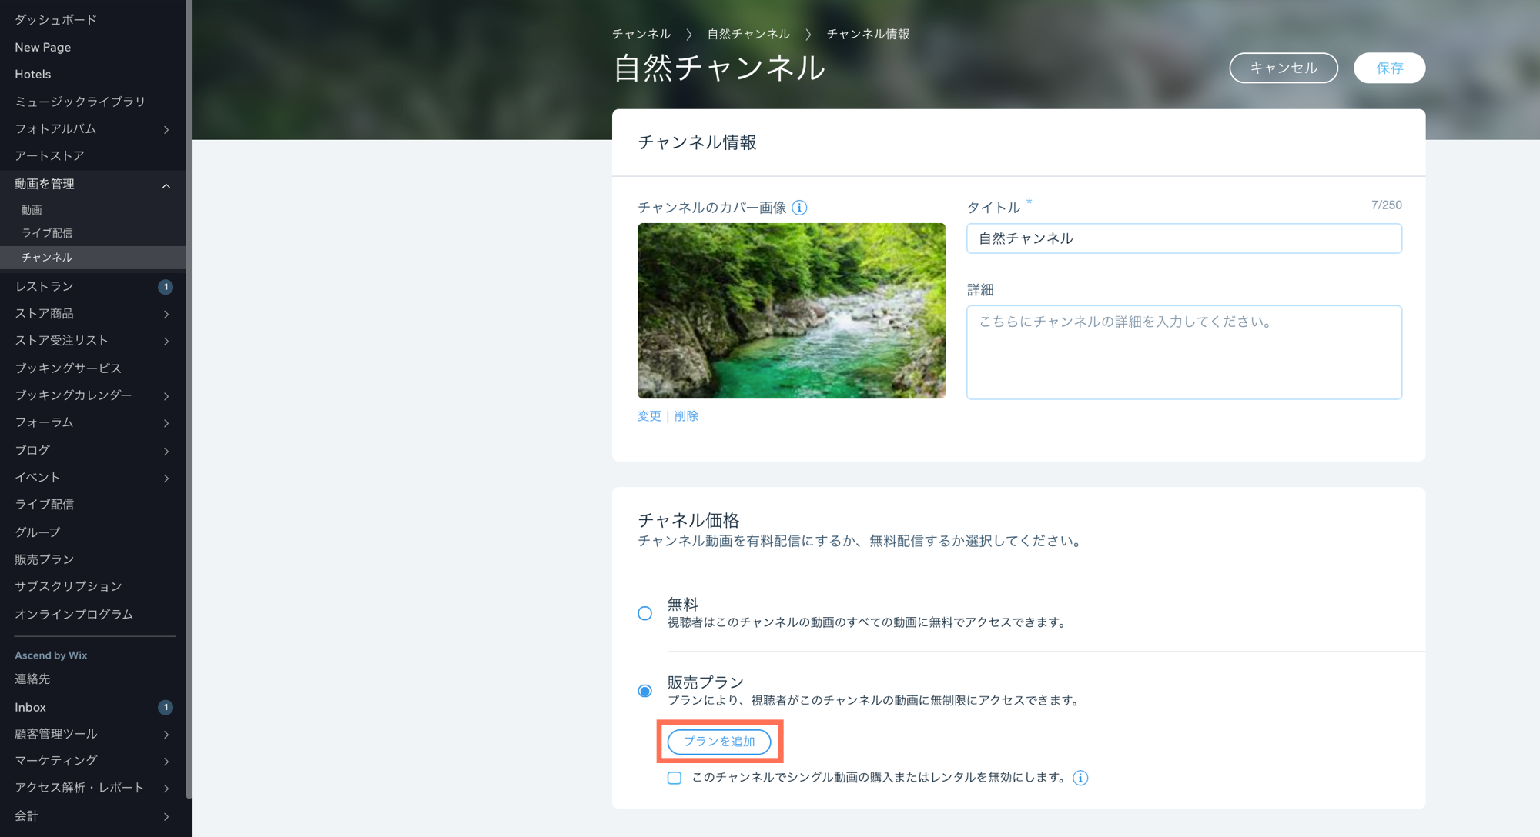Select 動画 under 動画を管理
Image resolution: width=1540 pixels, height=837 pixels.
(x=32, y=210)
